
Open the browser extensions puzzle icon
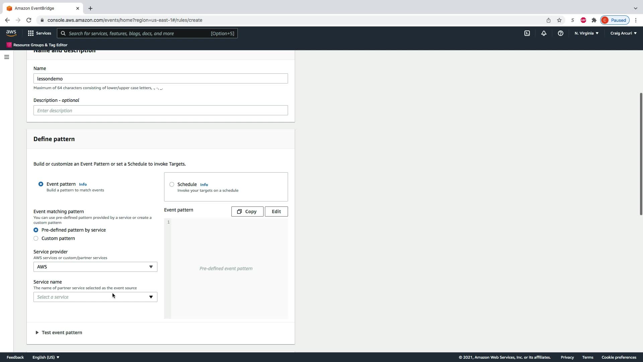coord(594,20)
